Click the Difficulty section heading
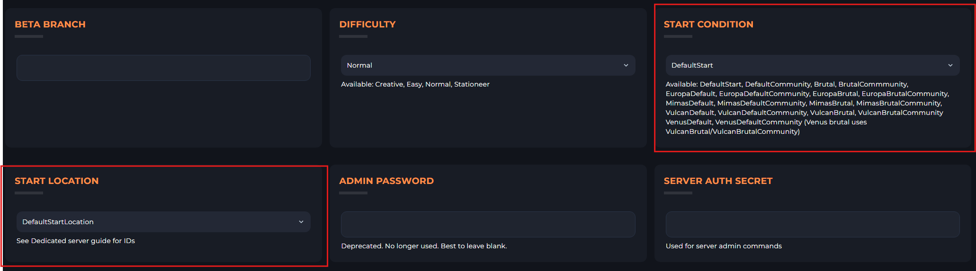 367,24
